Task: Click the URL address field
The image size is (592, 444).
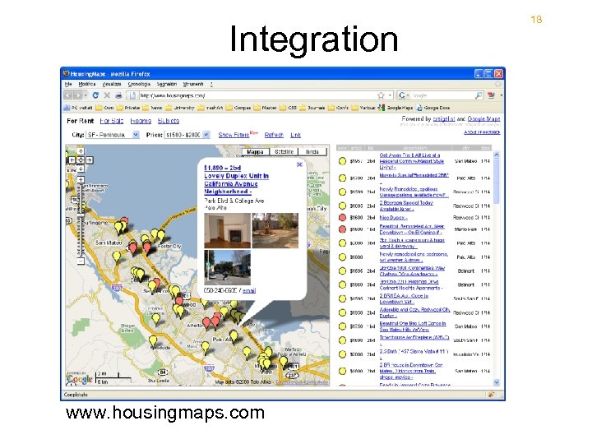Action: point(257,95)
